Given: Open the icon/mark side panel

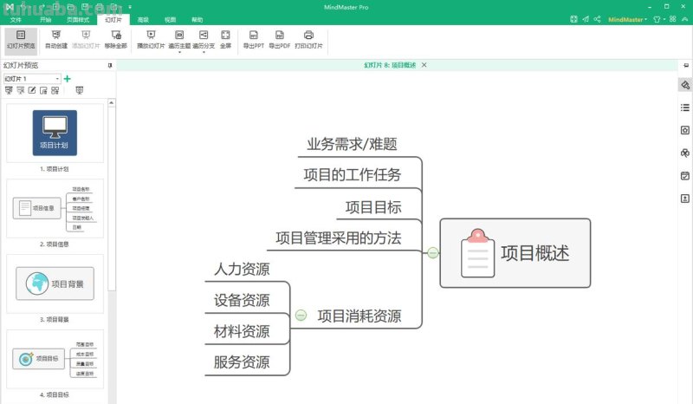Looking at the screenshot, I should [x=685, y=130].
